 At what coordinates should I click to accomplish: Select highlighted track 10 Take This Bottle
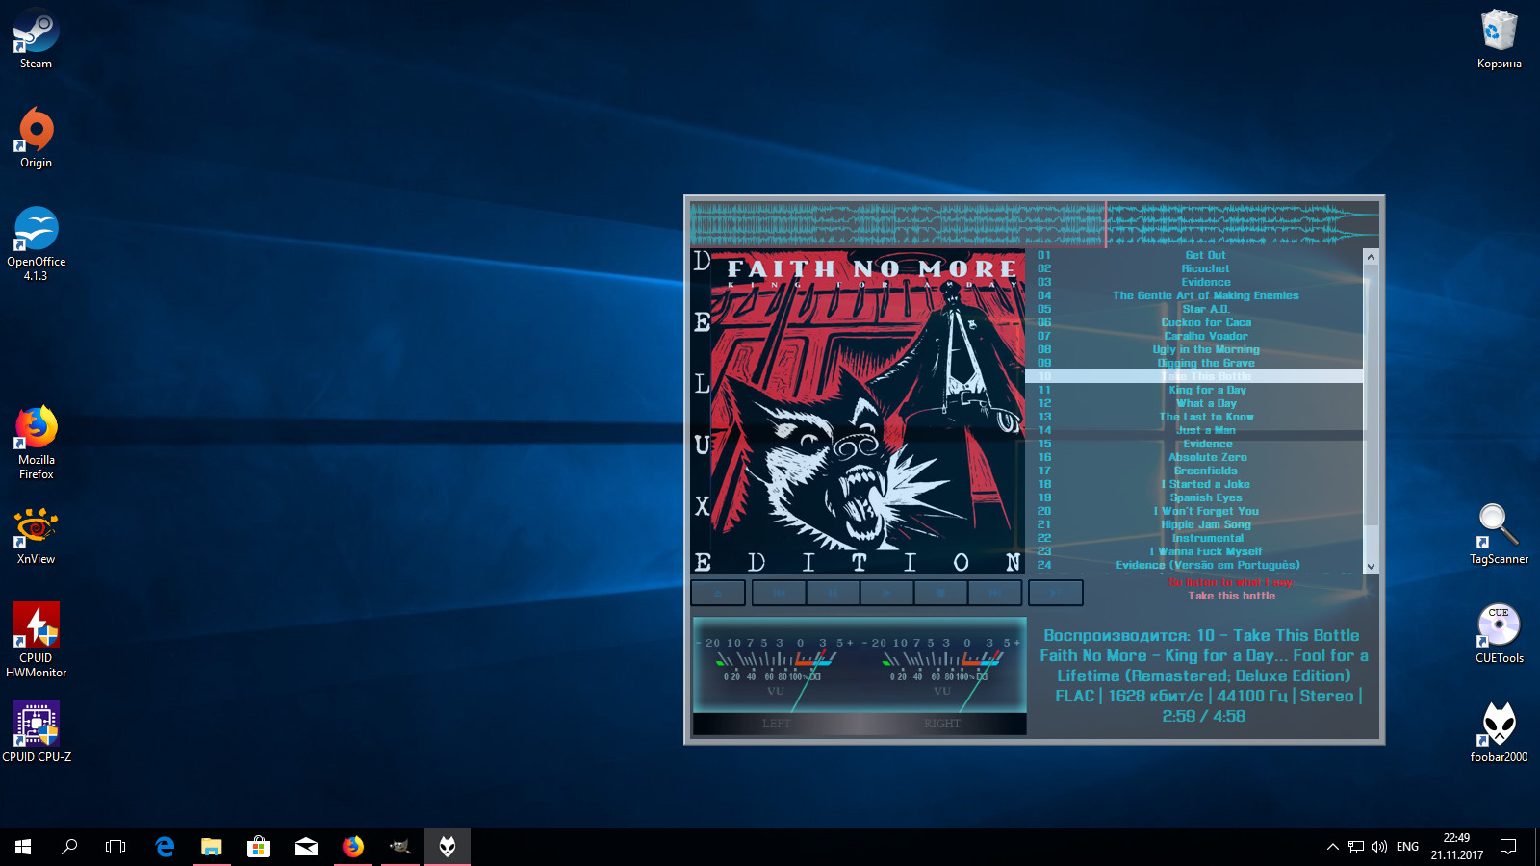(1194, 376)
